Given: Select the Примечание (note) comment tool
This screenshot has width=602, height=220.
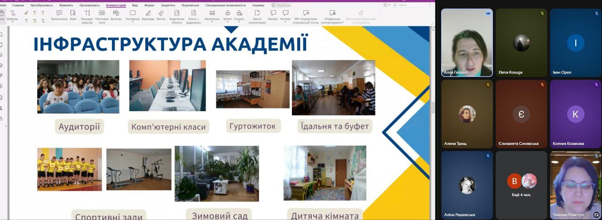Looking at the screenshot, I should (x=59, y=15).
